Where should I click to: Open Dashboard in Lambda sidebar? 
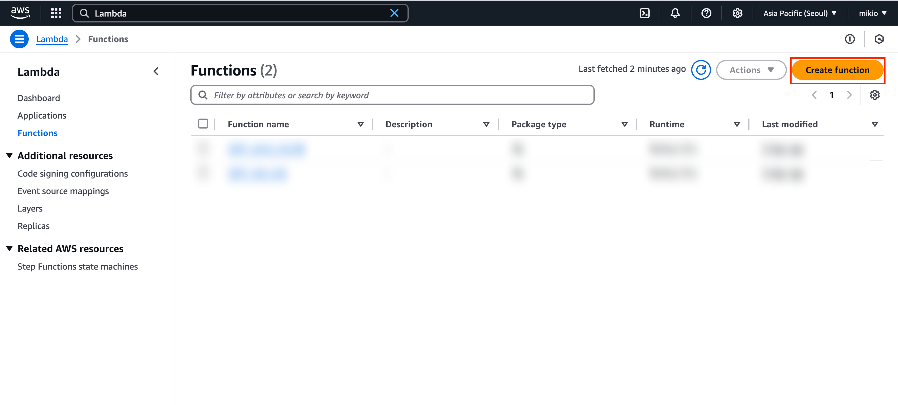point(39,98)
